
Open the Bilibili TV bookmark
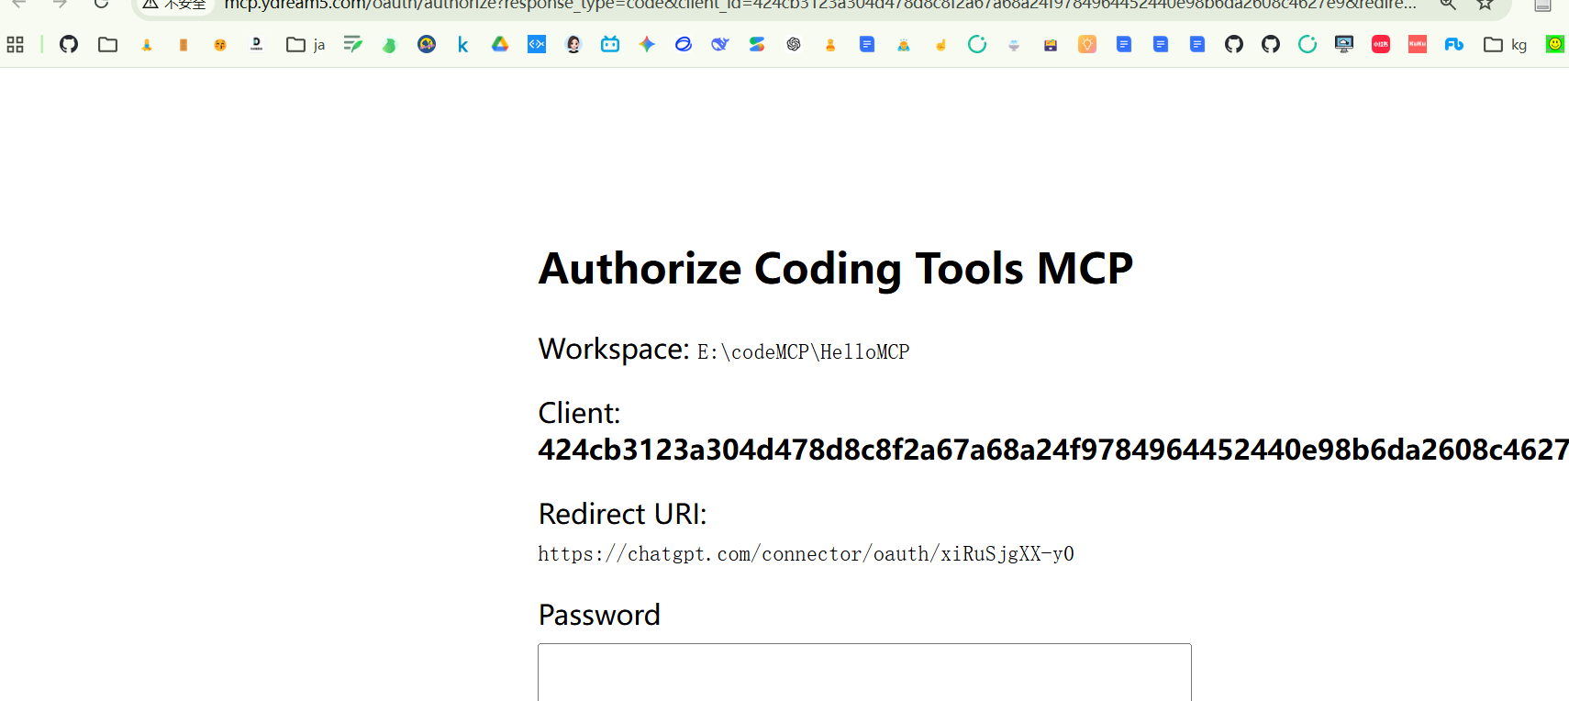610,44
